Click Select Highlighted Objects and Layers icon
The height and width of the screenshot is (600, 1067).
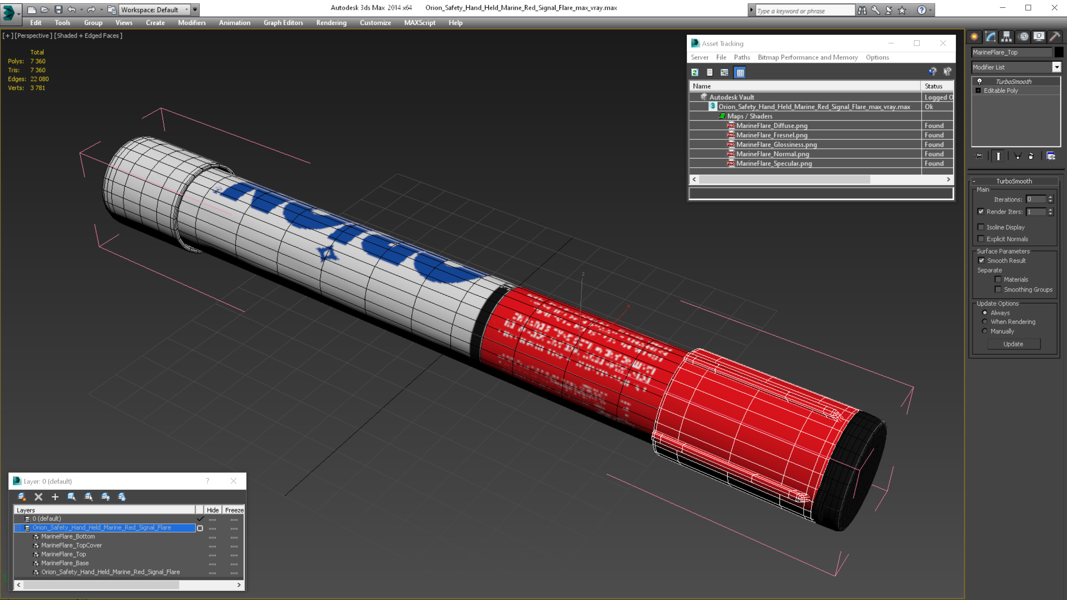click(72, 496)
